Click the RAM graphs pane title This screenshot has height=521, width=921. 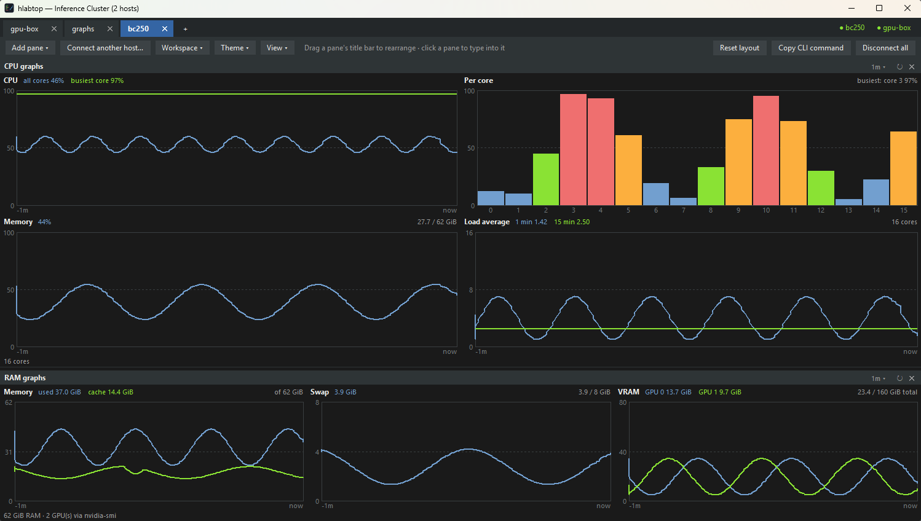tap(25, 378)
